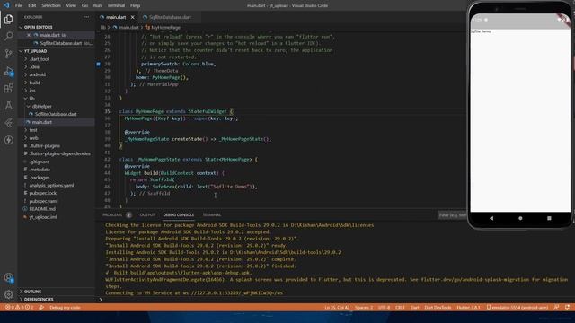The image size is (575, 323).
Task: Open the Search view in the activity bar
Action: tap(8, 36)
